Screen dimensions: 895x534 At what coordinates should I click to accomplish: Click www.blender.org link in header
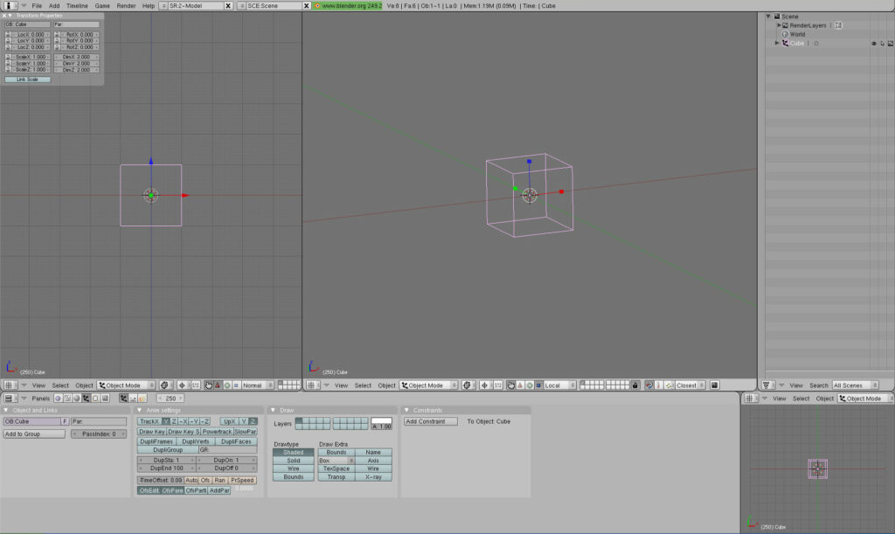tap(347, 6)
